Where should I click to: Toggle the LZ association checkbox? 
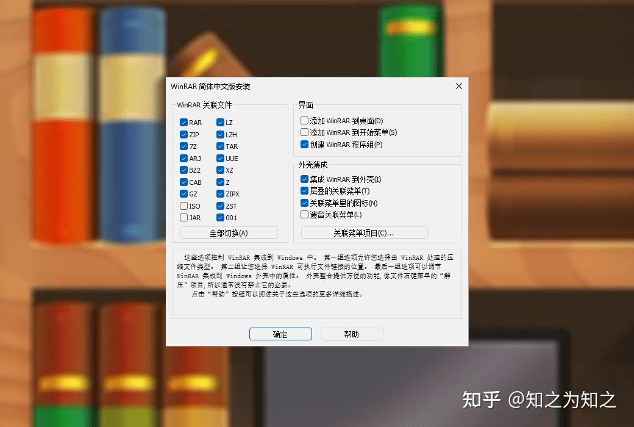tap(220, 122)
